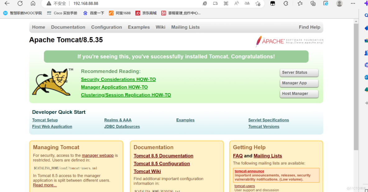Open Security Considerations HOW-TO link
This screenshot has height=192, width=368.
tap(118, 79)
